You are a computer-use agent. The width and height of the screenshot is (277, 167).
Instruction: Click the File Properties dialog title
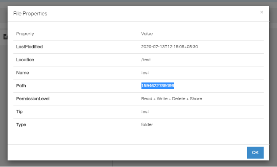pyautogui.click(x=30, y=14)
